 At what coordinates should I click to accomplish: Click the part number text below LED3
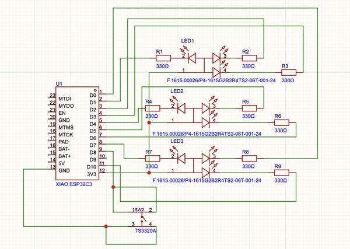[x=206, y=181]
